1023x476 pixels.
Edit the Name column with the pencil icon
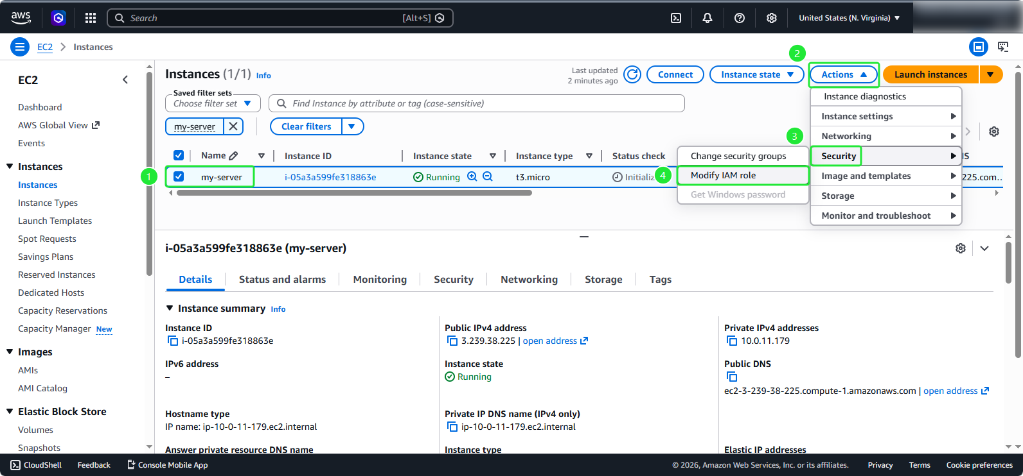tap(233, 156)
